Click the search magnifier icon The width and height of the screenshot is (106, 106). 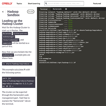point(46,3)
